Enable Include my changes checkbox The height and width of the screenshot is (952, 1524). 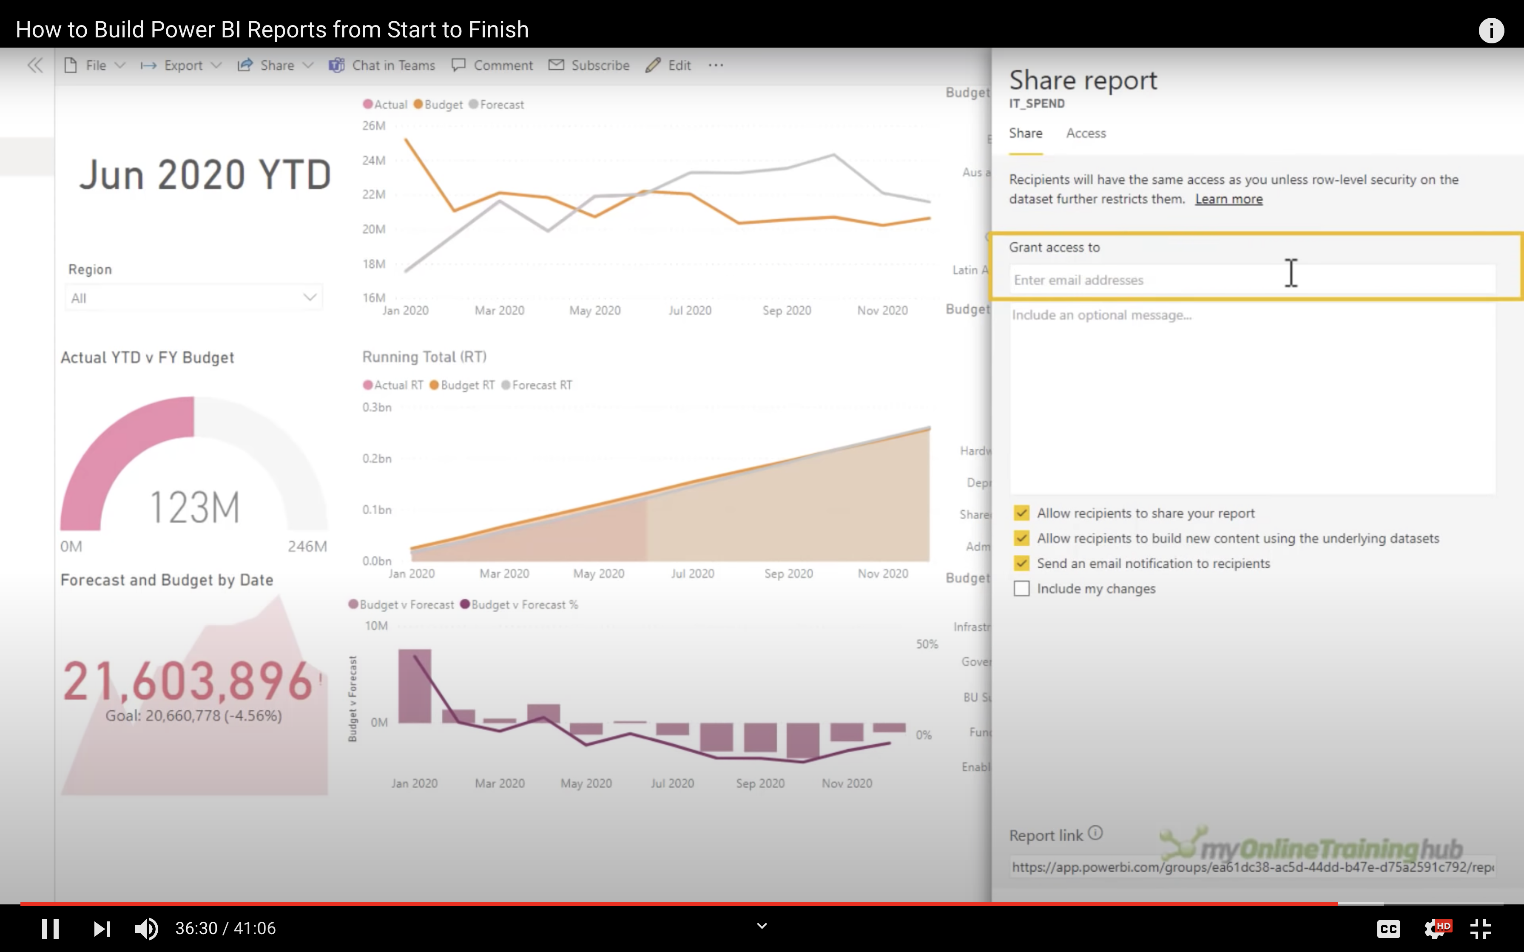(1021, 589)
